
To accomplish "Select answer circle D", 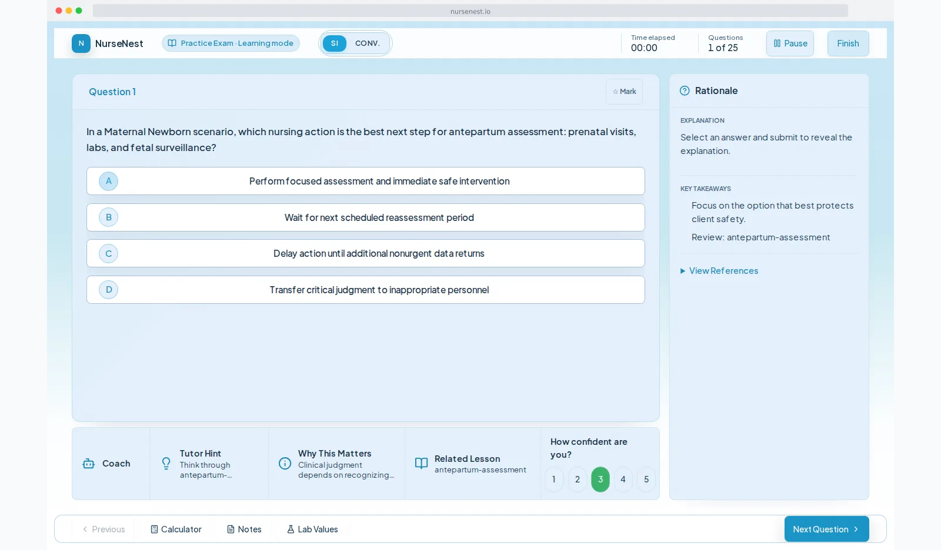I will point(109,290).
